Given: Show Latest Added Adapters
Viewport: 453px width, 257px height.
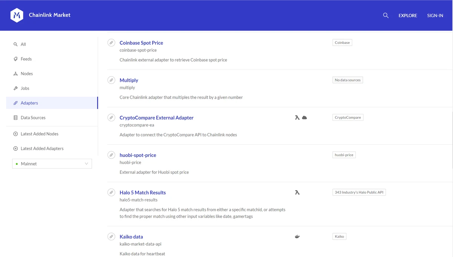Looking at the screenshot, I should 42,149.
